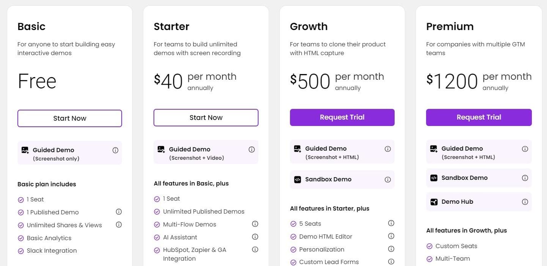Click info icon beside Custom Lead Forms
Image resolution: width=547 pixels, height=266 pixels.
[391, 261]
